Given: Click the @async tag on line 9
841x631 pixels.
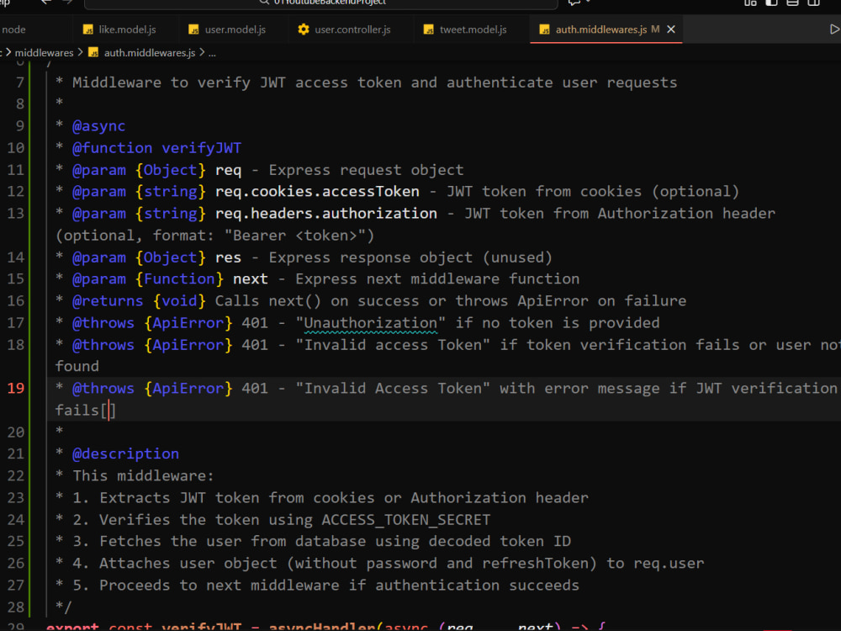Looking at the screenshot, I should click(x=98, y=126).
